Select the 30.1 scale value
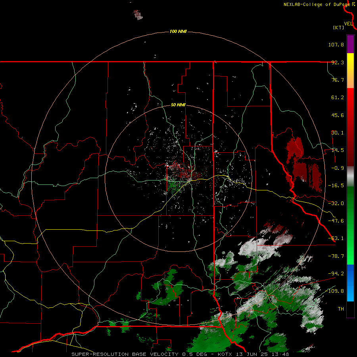The width and height of the screenshot is (357, 357). (338, 133)
